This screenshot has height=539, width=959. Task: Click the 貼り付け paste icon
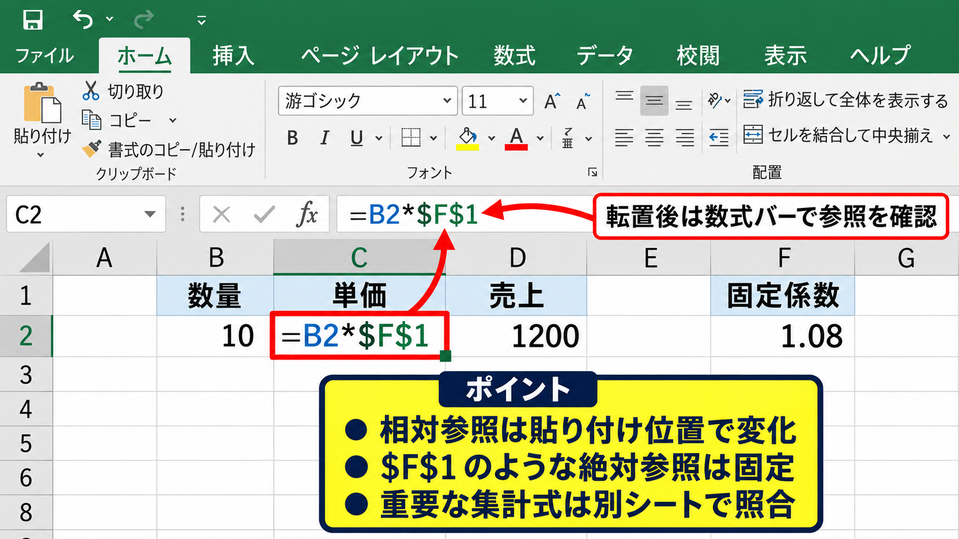42,103
